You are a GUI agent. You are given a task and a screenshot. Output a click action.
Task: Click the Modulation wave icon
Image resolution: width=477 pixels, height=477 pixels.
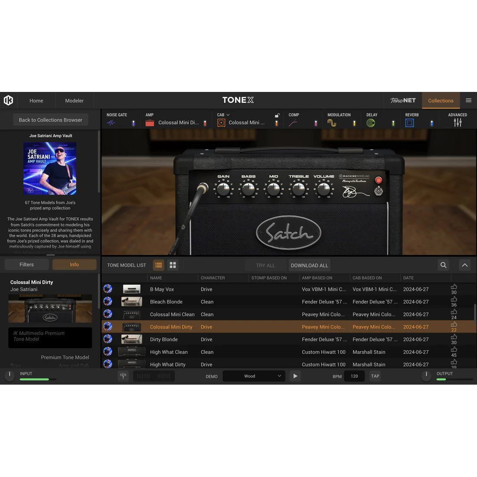(332, 123)
